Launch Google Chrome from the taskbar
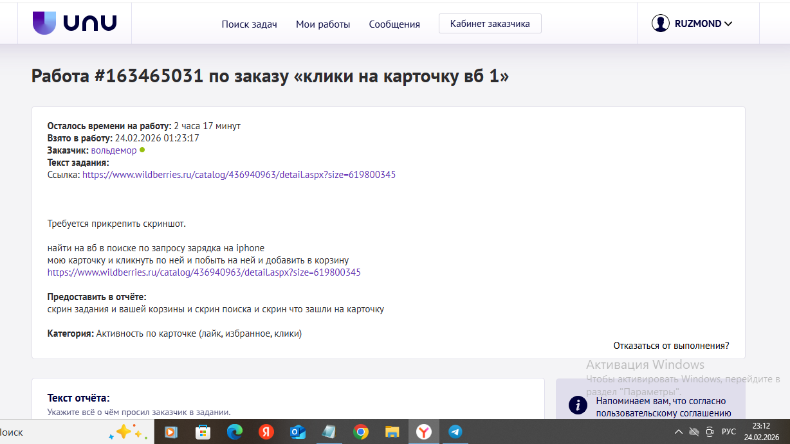This screenshot has height=444, width=790. (x=361, y=432)
